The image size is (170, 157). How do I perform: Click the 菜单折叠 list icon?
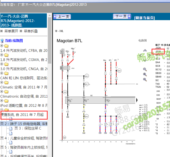(21, 31)
